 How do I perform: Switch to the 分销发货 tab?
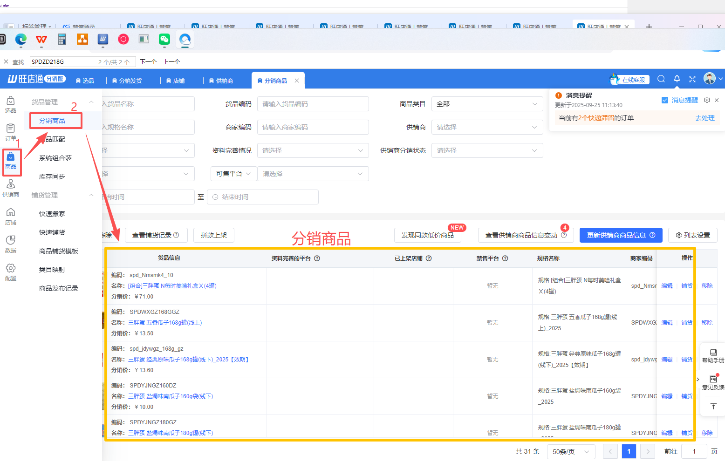pyautogui.click(x=127, y=81)
